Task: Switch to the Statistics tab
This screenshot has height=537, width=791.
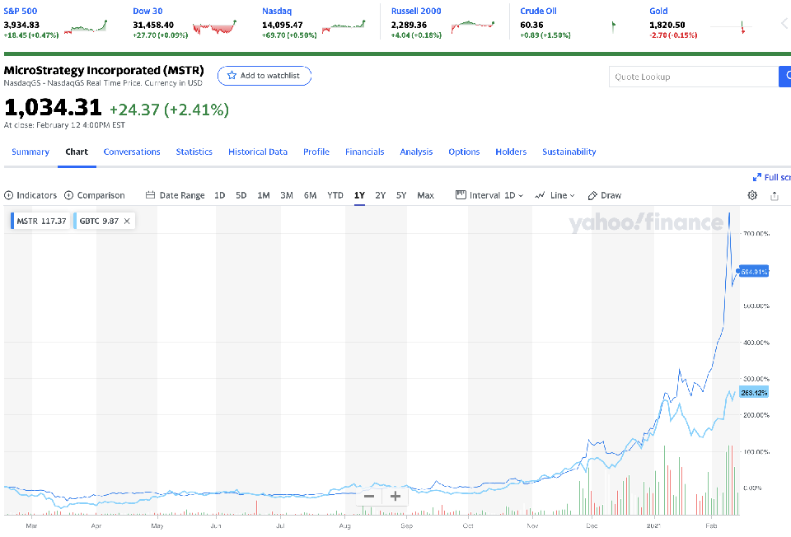Action: pos(194,152)
